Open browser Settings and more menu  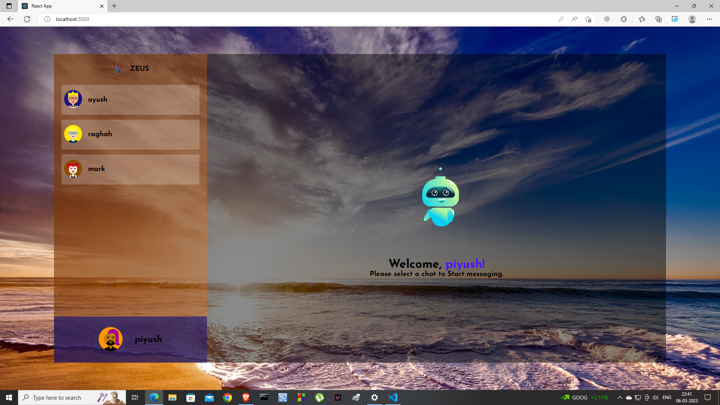709,19
